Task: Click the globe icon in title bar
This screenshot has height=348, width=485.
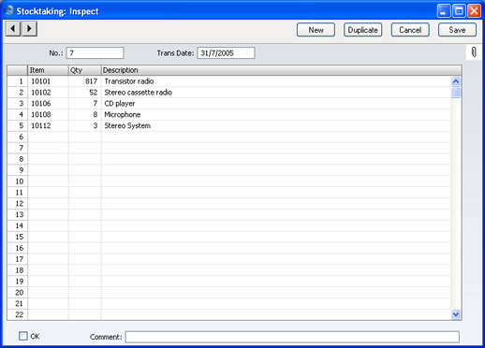Action: click(8, 10)
